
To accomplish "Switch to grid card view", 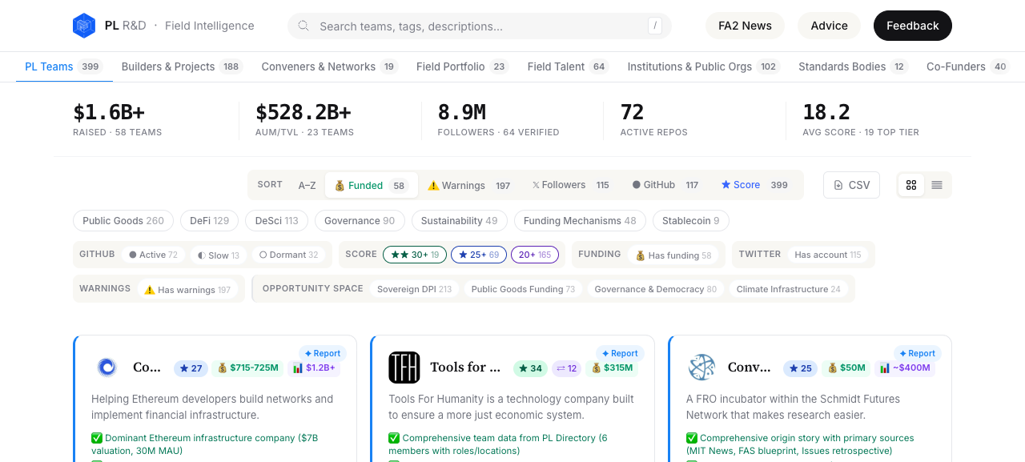I will [911, 185].
